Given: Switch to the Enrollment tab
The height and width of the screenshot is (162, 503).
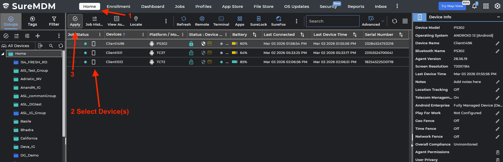Looking at the screenshot, I should (118, 6).
